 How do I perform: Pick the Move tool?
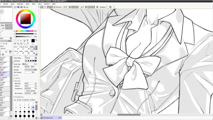click(x=15, y=44)
